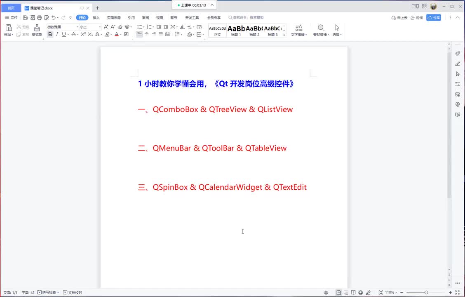Image resolution: width=465 pixels, height=297 pixels.
Task: Open the Page Layout (页面布局) tab
Action: pos(114,17)
